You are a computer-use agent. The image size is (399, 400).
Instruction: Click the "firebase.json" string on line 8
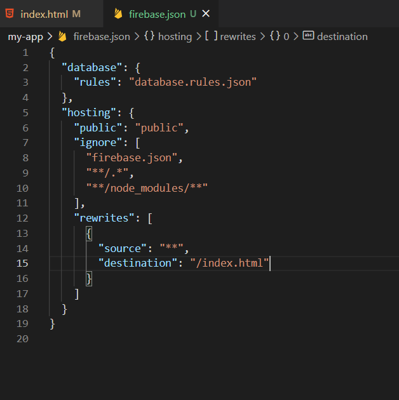[x=132, y=158]
